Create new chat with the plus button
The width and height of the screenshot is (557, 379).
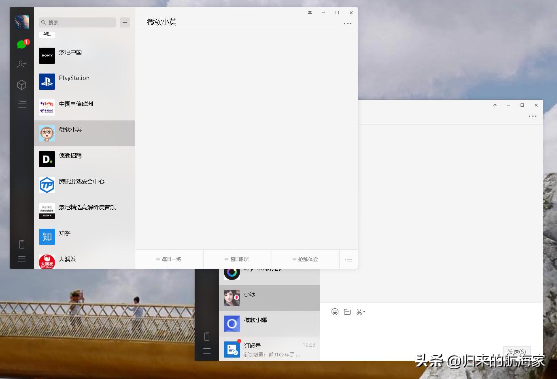[125, 22]
